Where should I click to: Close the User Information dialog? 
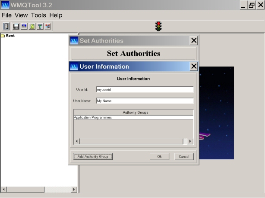pos(194,66)
